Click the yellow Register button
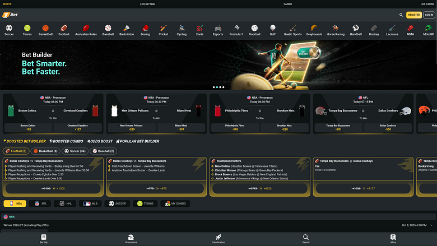Screen dimensions: 437x246 414,15
